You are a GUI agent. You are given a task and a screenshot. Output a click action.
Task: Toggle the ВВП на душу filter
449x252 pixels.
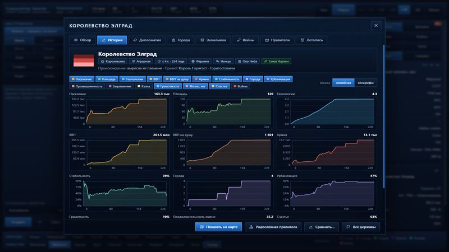click(177, 79)
